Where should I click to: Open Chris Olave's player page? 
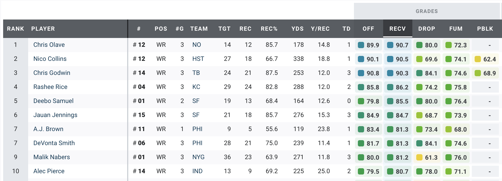click(49, 45)
